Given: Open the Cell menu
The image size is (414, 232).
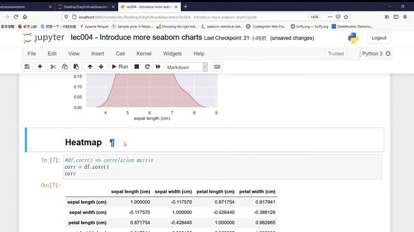Looking at the screenshot, I should (x=120, y=53).
